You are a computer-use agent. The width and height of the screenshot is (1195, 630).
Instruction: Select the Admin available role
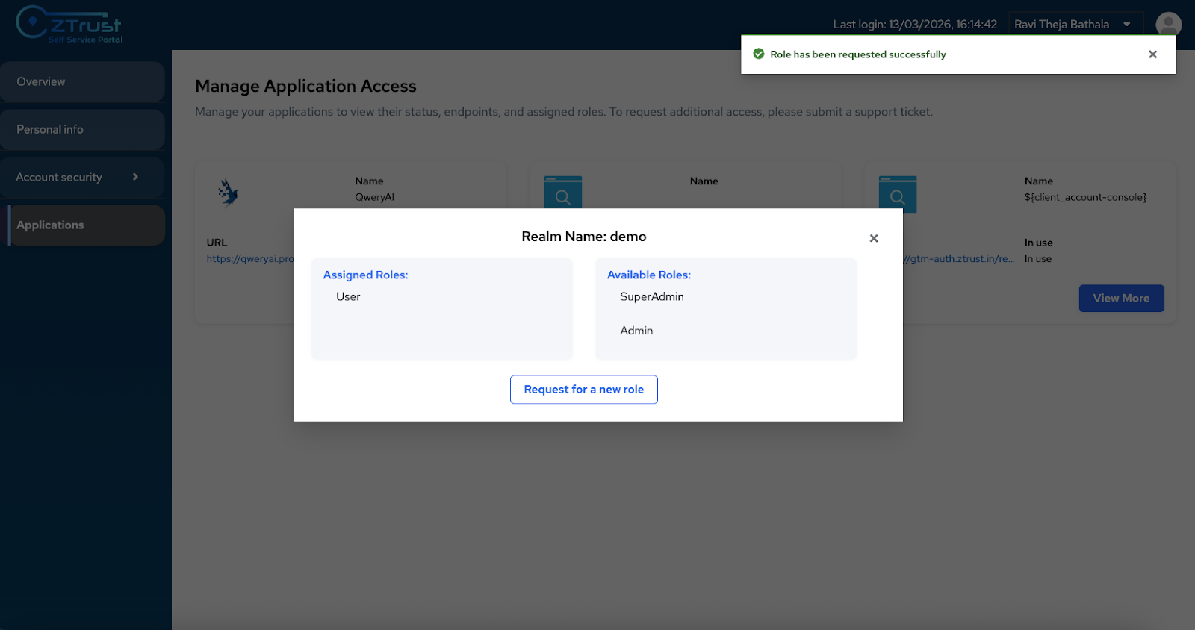pos(636,331)
